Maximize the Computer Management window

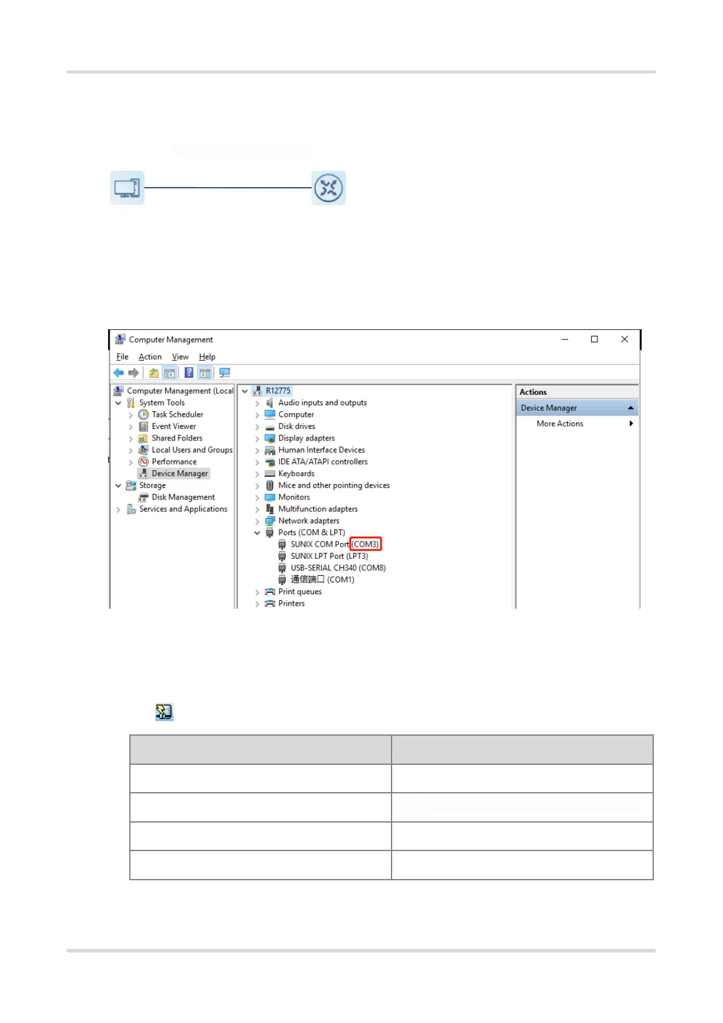[x=594, y=340]
